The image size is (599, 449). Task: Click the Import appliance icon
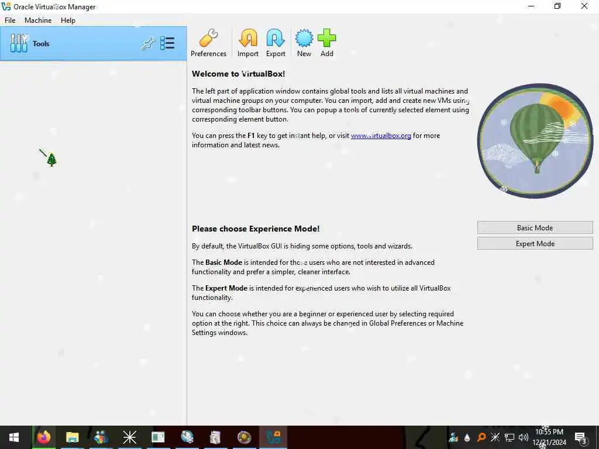(248, 43)
